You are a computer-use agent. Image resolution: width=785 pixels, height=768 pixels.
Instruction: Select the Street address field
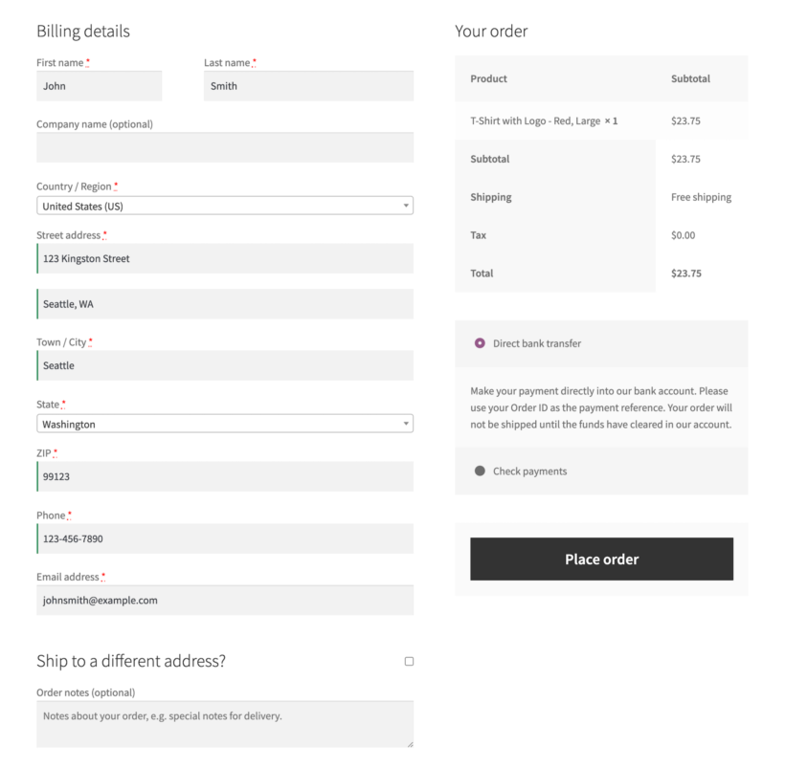point(224,258)
